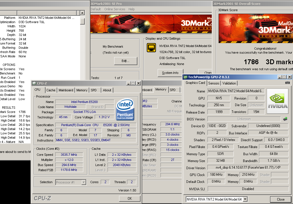Click the Core Voltage 1.312 V value
The height and width of the screenshot is (204, 293).
(104, 117)
